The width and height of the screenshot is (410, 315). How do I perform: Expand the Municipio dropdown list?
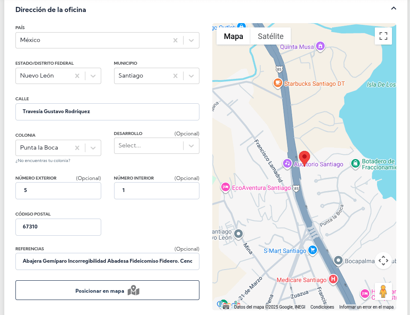(191, 76)
